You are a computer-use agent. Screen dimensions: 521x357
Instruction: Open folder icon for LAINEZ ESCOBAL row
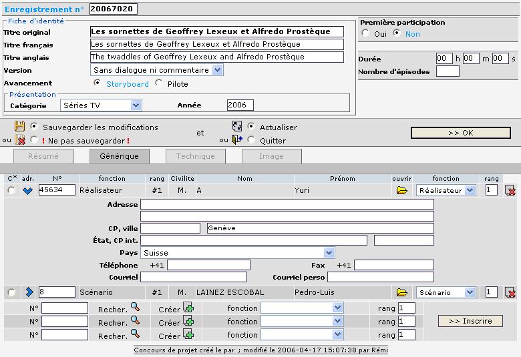pyautogui.click(x=401, y=292)
